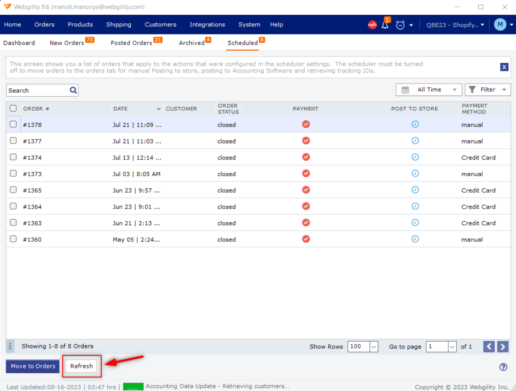Screen dimensions: 516x391
Task: Click the scheduler alarm clock icon
Action: click(400, 25)
